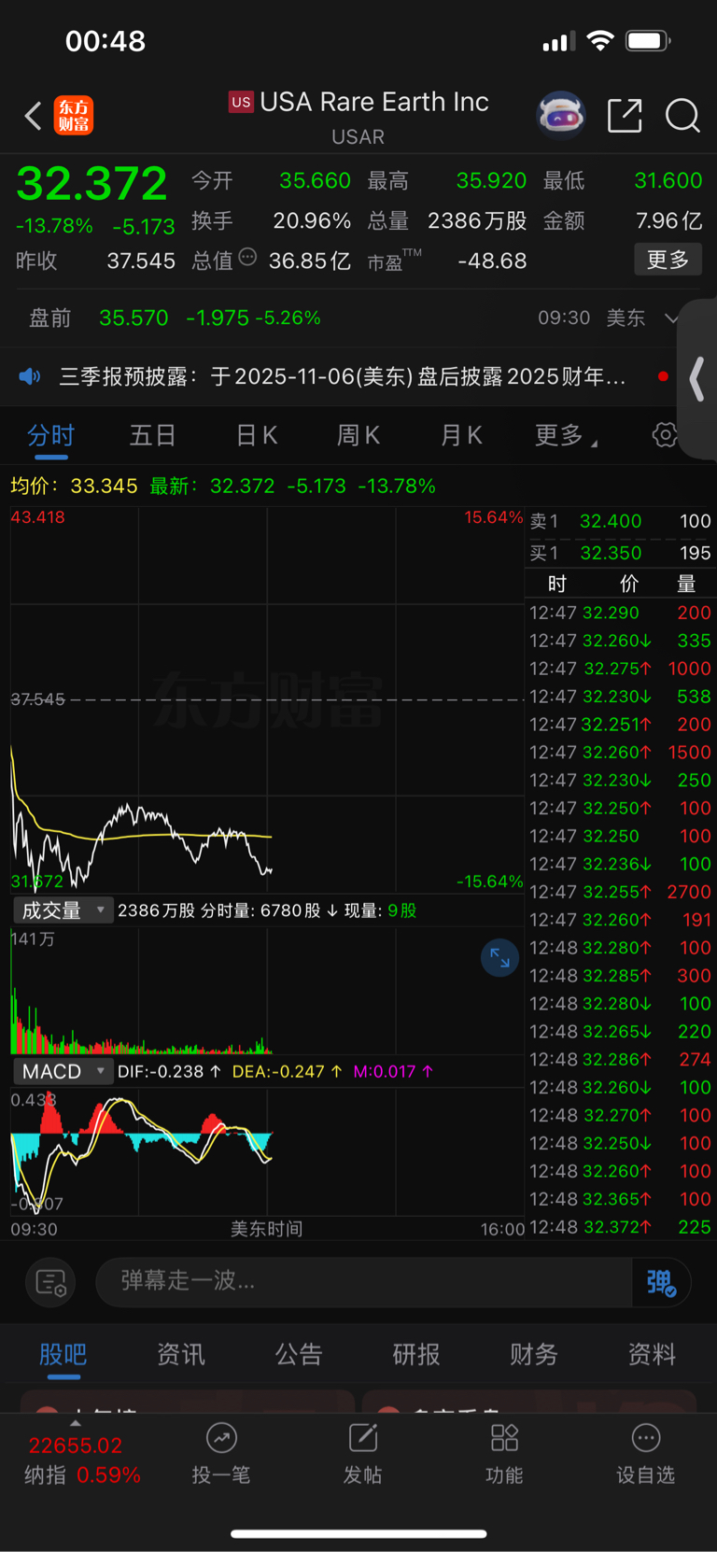Tap the share export icon
Screen dimensions: 717x1552
click(625, 116)
